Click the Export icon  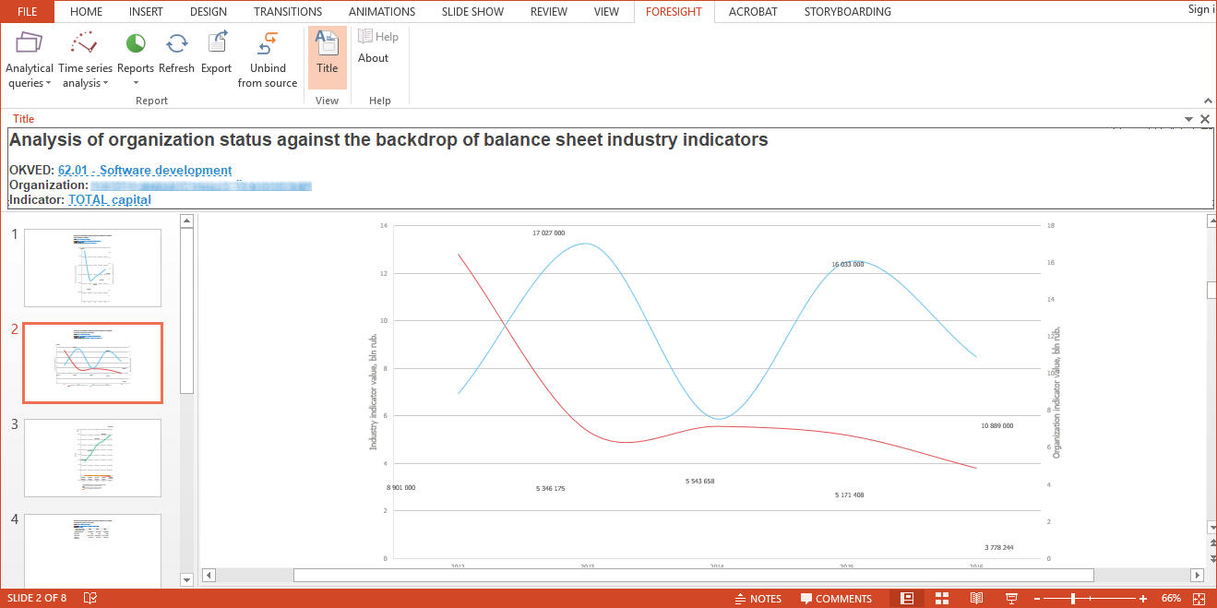coord(217,43)
